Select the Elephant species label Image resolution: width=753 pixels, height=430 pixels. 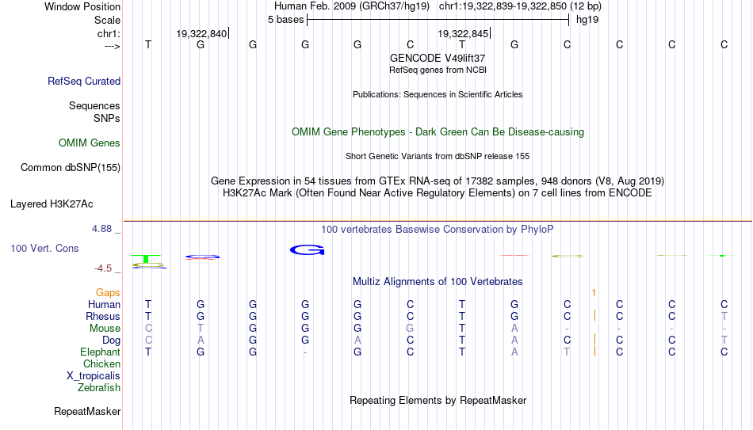(x=101, y=352)
